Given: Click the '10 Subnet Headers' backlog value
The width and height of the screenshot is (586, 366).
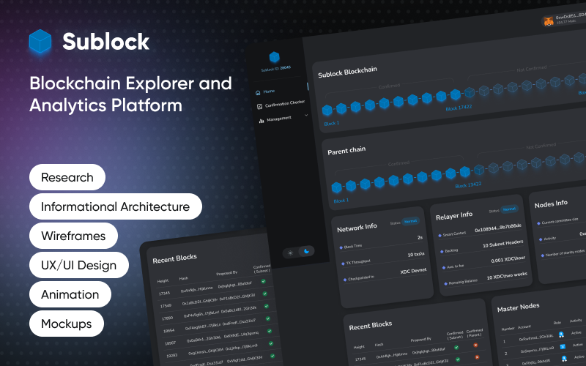Looking at the screenshot, I should coord(502,244).
